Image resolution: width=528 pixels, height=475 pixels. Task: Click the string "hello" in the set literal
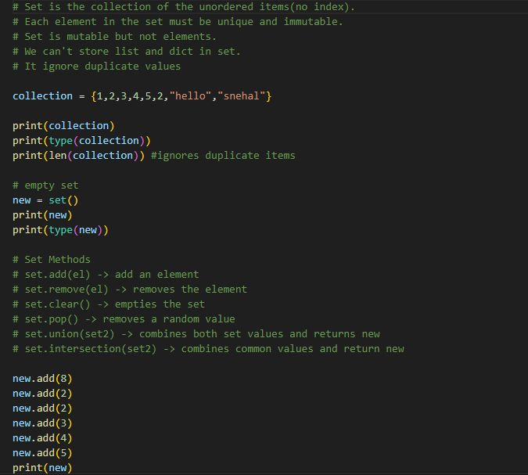coord(190,96)
